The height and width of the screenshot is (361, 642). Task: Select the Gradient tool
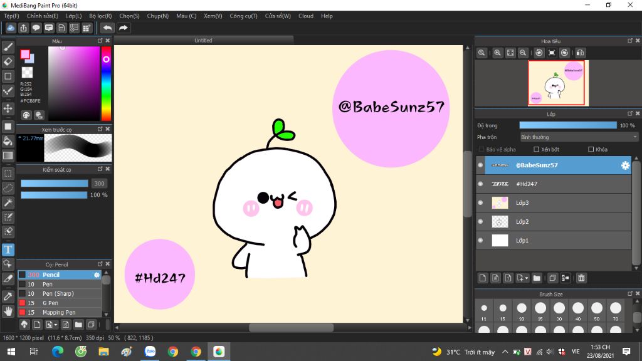click(x=8, y=155)
